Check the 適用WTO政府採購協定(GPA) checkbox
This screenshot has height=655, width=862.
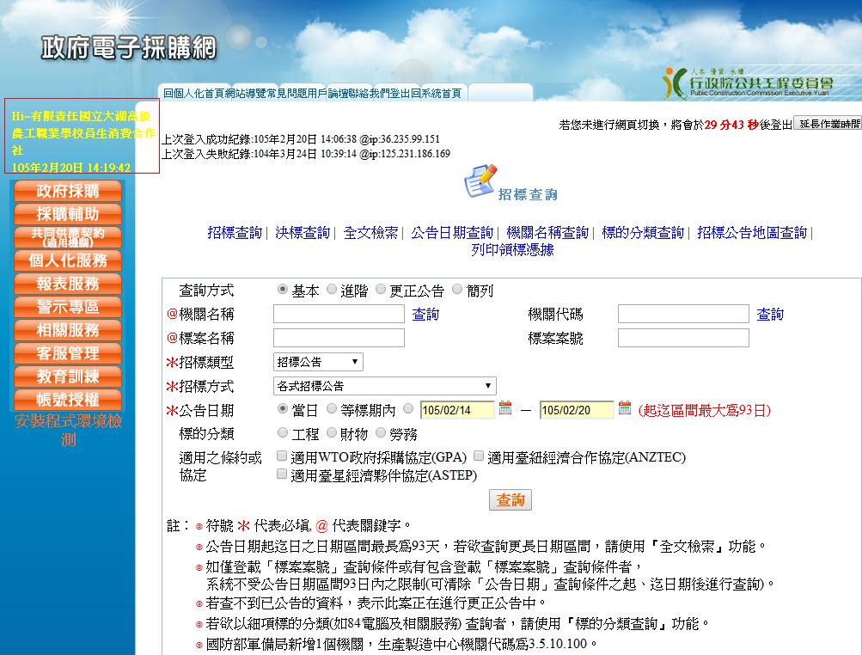tap(282, 456)
